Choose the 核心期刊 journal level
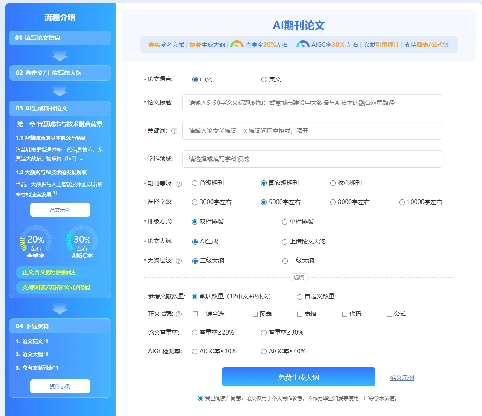This screenshot has width=482, height=416. tap(333, 183)
